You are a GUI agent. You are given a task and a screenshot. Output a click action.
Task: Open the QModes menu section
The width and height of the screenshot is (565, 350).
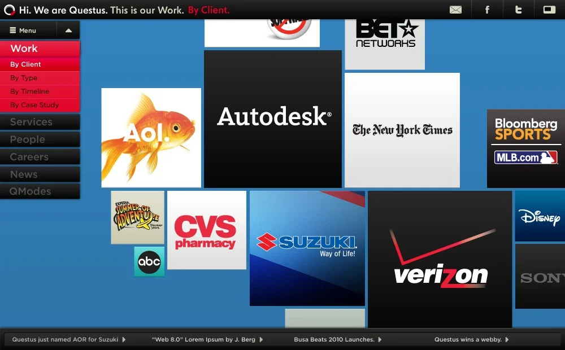(40, 191)
